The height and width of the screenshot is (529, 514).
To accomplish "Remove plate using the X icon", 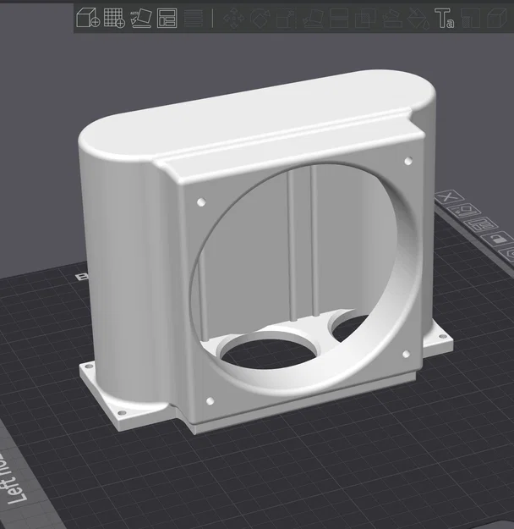I will point(449,196).
